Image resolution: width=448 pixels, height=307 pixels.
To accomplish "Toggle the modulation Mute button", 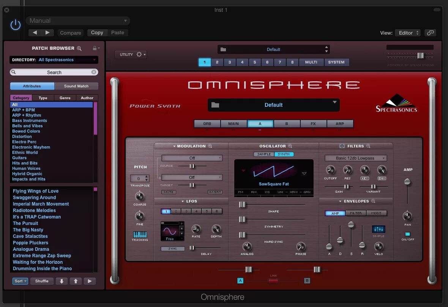I will click(x=169, y=192).
